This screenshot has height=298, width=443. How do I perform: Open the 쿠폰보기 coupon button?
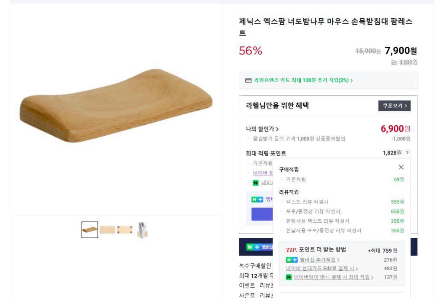(x=394, y=106)
